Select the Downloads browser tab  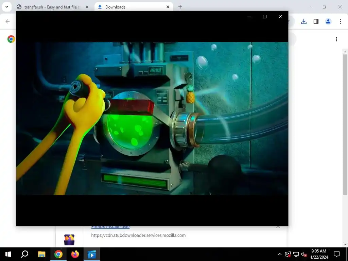(x=134, y=7)
